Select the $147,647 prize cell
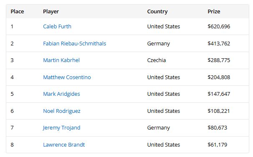Image resolution: width=253 pixels, height=157 pixels. pos(219,94)
